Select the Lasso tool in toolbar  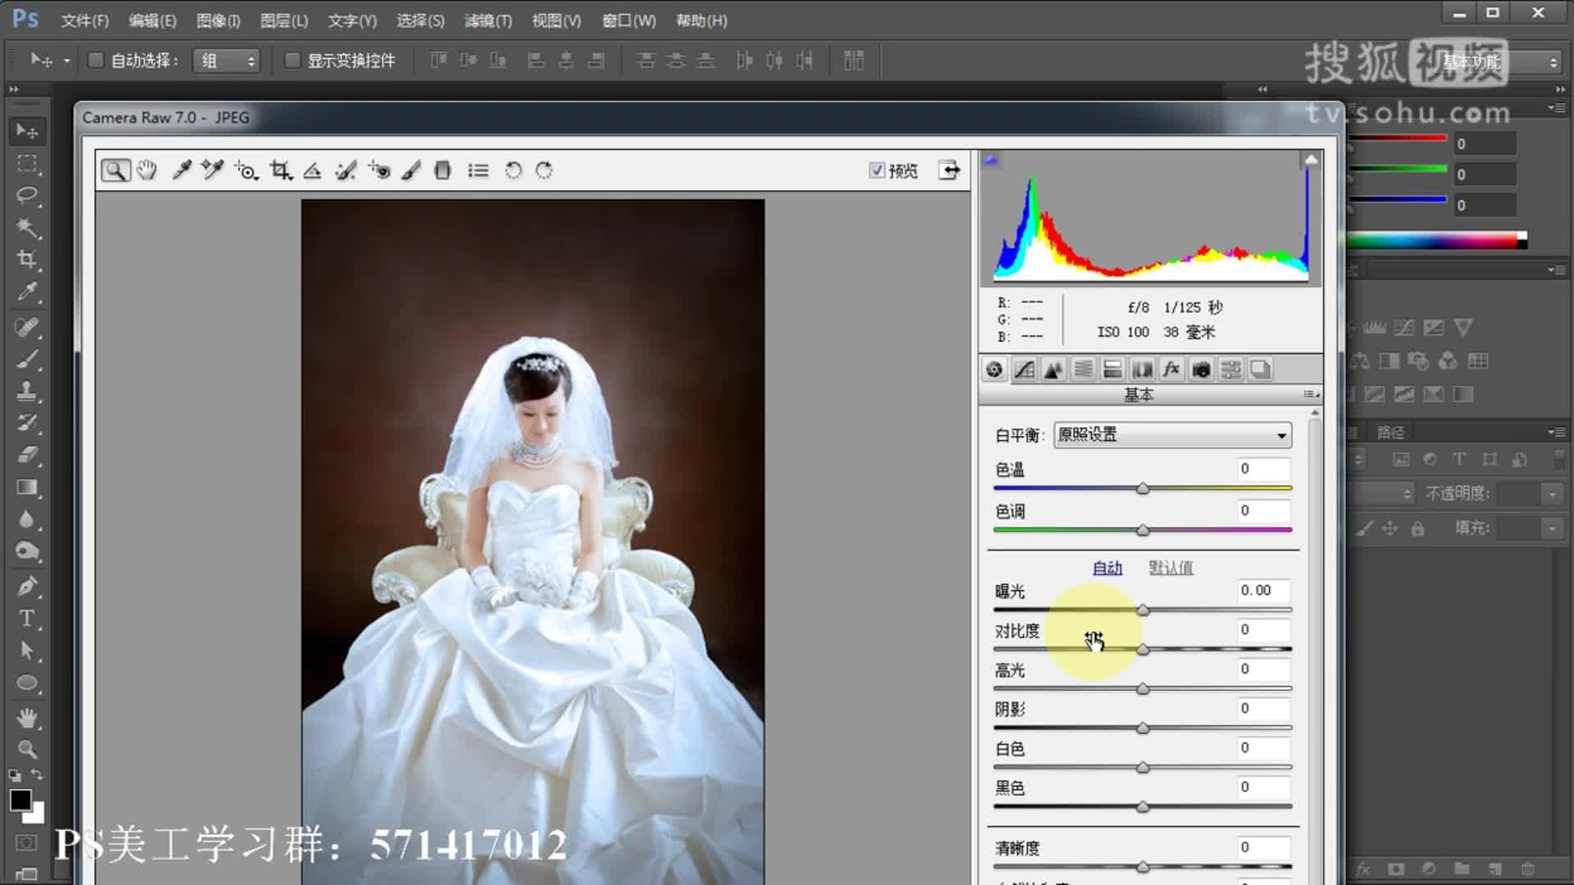pos(27,195)
